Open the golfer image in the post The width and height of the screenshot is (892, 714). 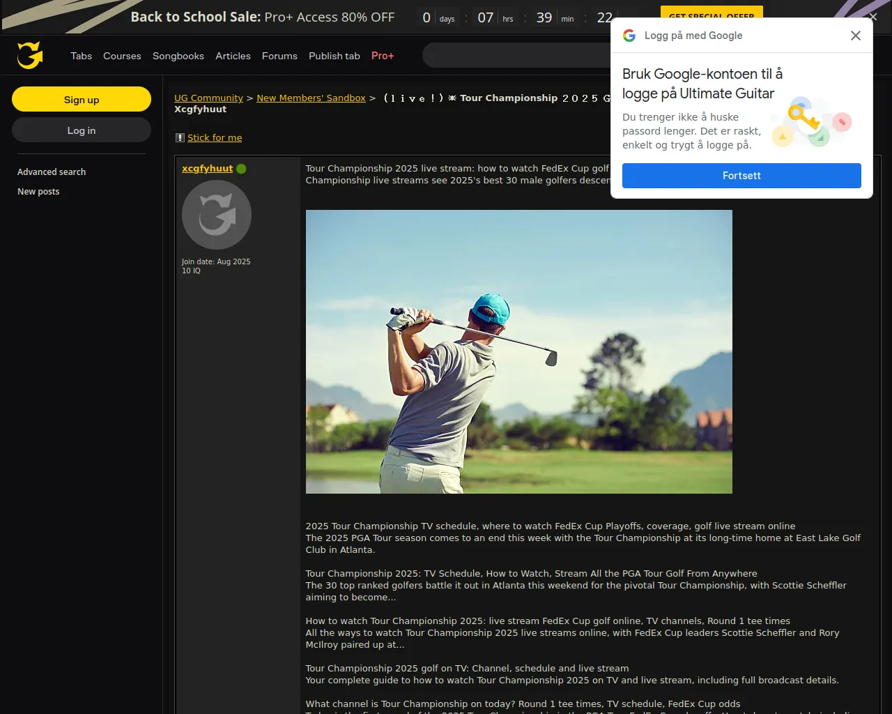coord(518,351)
